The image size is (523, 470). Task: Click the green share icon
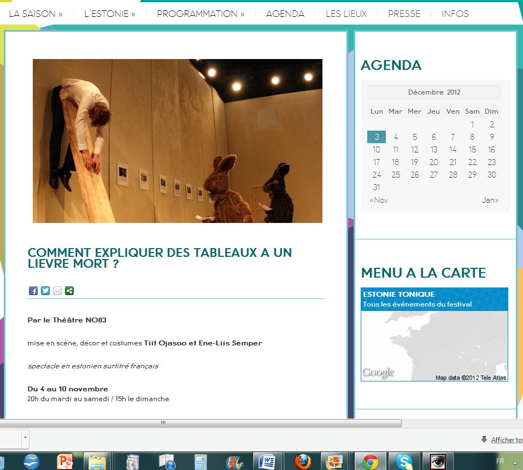69,291
